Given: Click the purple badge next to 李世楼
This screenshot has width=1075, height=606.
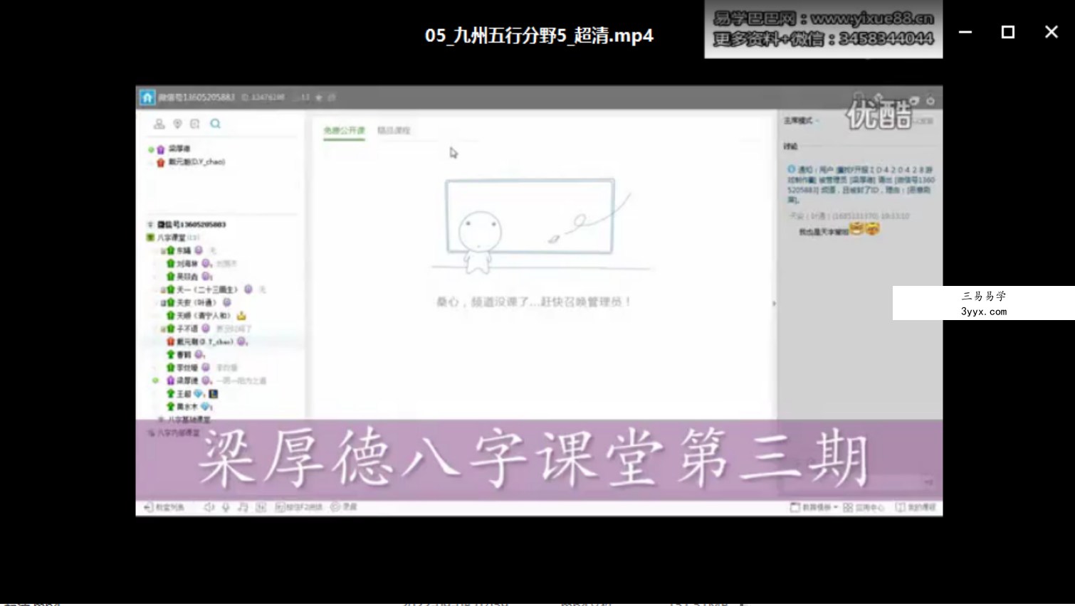Looking at the screenshot, I should [205, 368].
